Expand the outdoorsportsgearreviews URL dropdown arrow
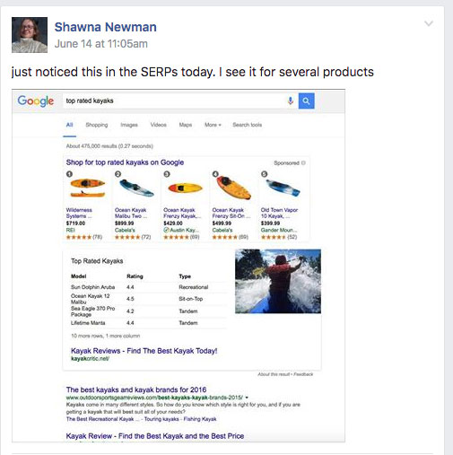Viewport: 453px width, 455px height. [x=247, y=398]
